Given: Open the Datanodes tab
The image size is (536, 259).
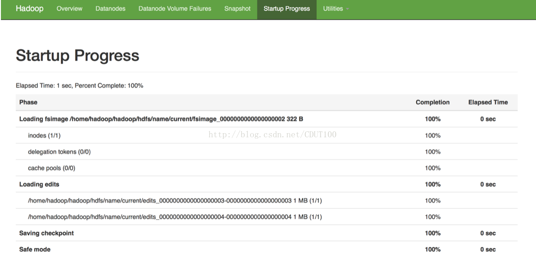Looking at the screenshot, I should point(110,9).
